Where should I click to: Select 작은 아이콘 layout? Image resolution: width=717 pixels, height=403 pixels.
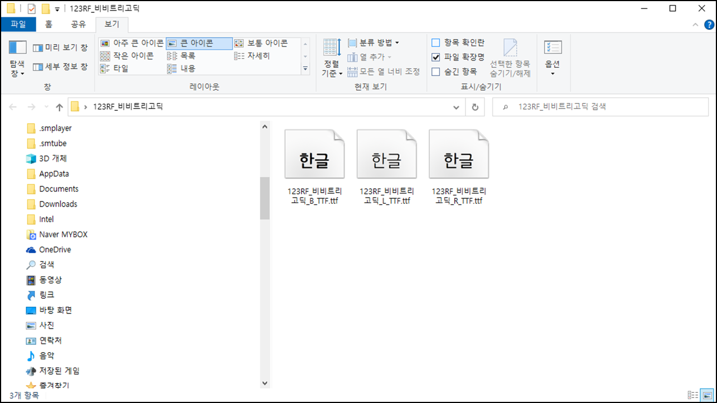tap(127, 56)
